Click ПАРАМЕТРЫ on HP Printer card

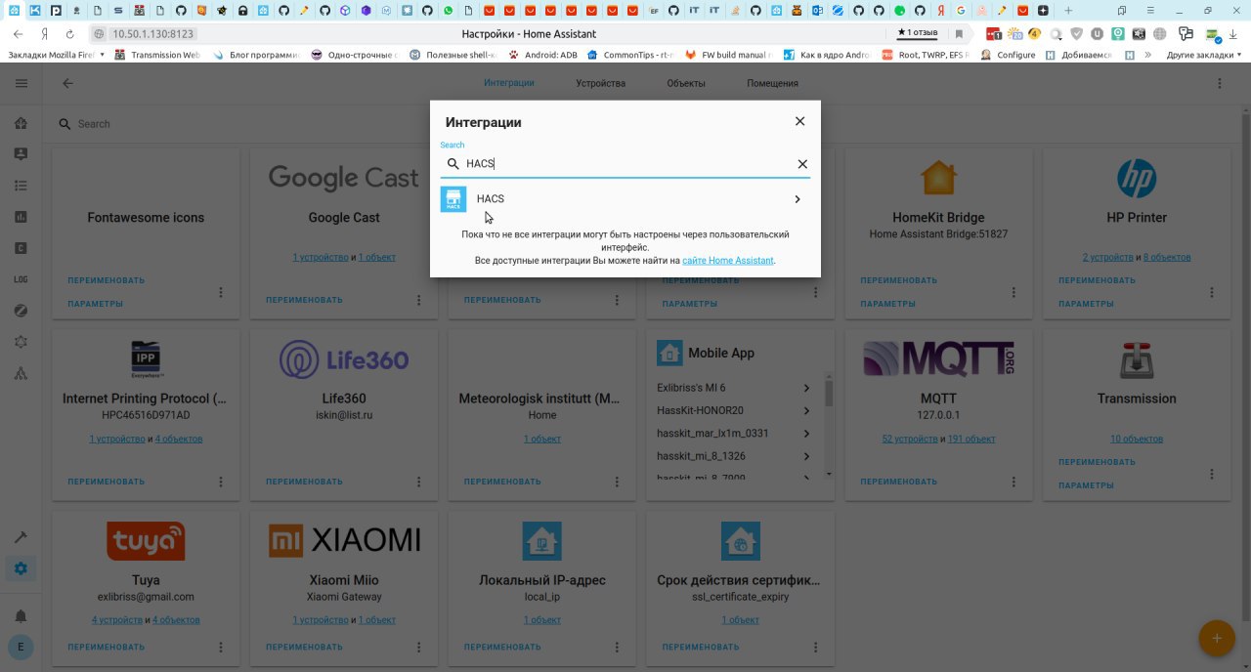1086,304
